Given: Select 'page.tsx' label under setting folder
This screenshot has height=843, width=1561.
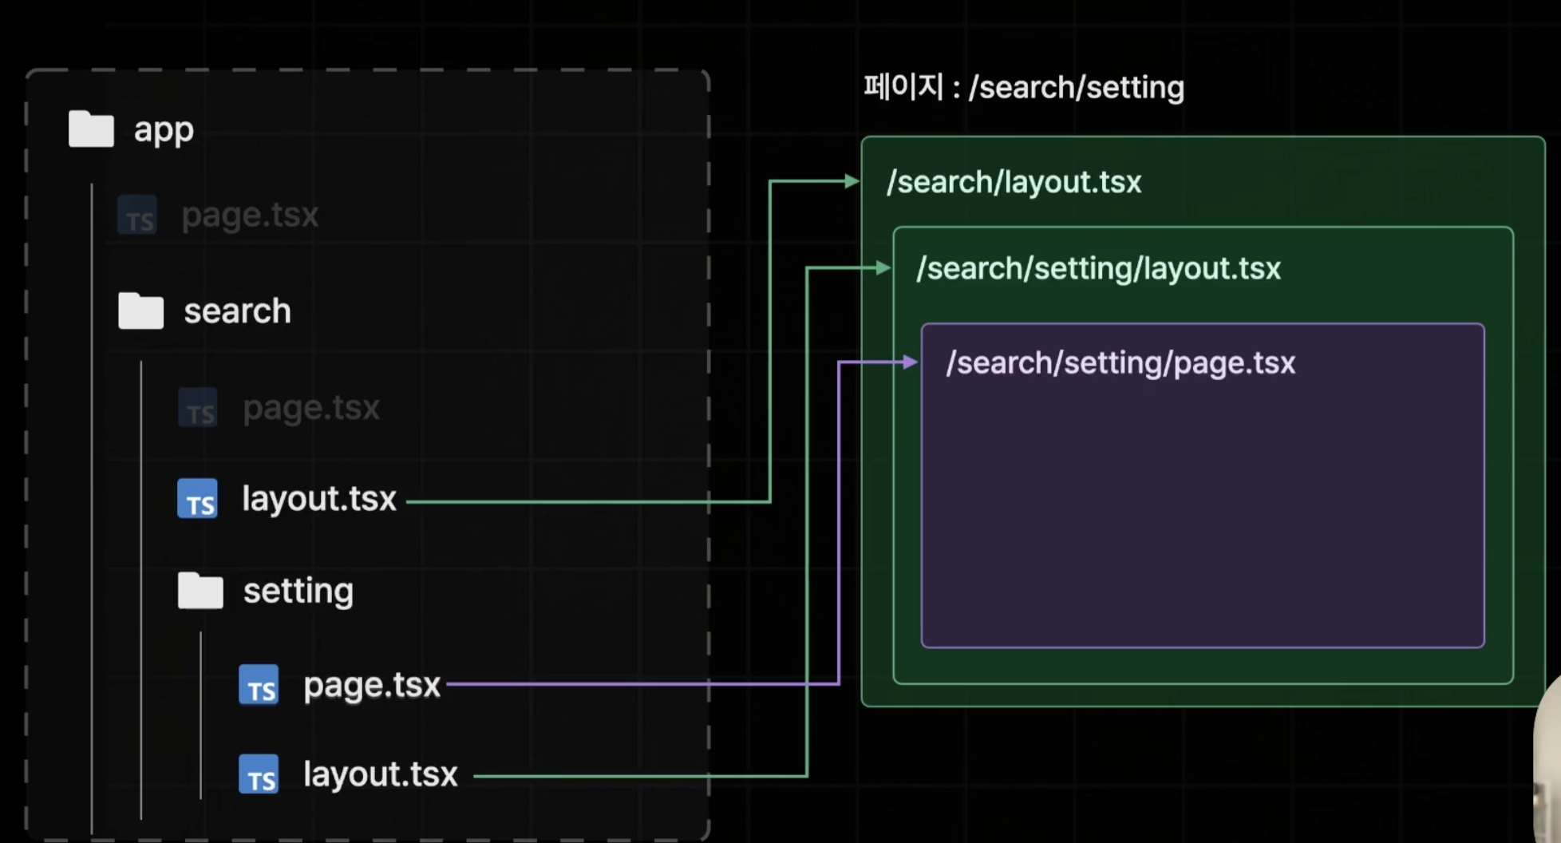Looking at the screenshot, I should click(372, 686).
